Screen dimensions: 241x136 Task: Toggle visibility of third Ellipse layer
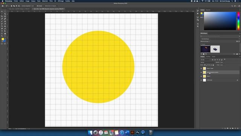(201, 76)
